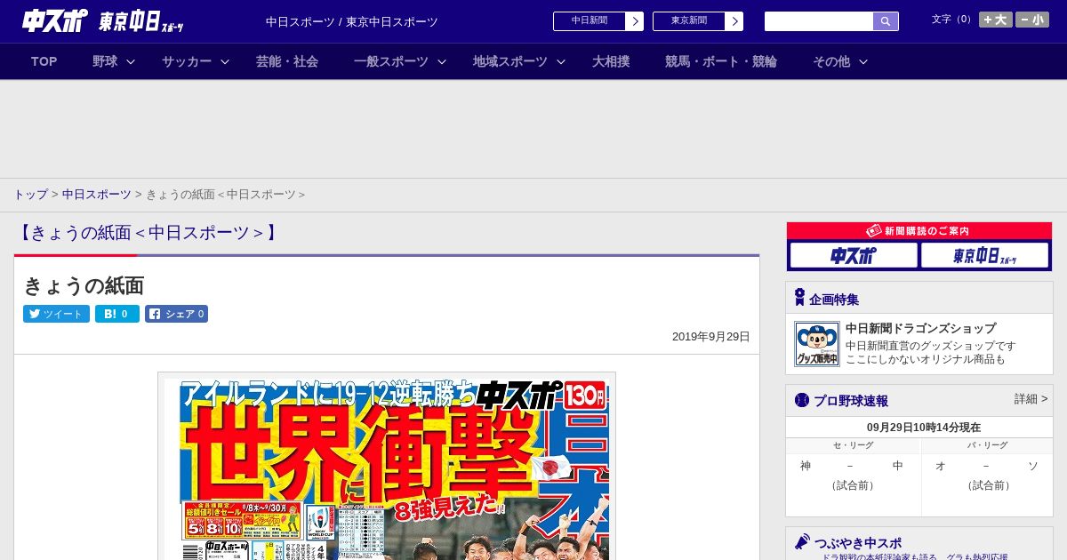Open 中日新聞ドラゴンズショップ link
This screenshot has height=560, width=1067.
[920, 328]
